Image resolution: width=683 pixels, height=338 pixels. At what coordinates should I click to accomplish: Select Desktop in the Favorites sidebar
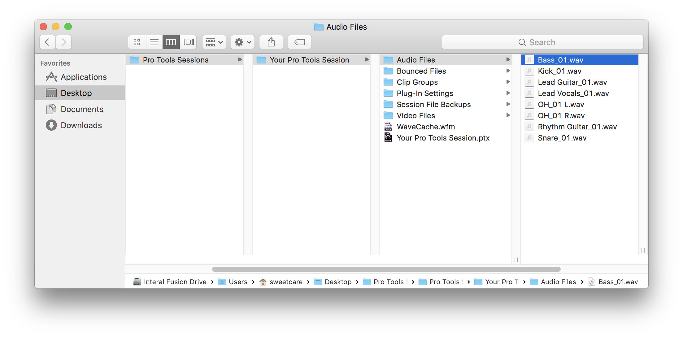pyautogui.click(x=76, y=93)
